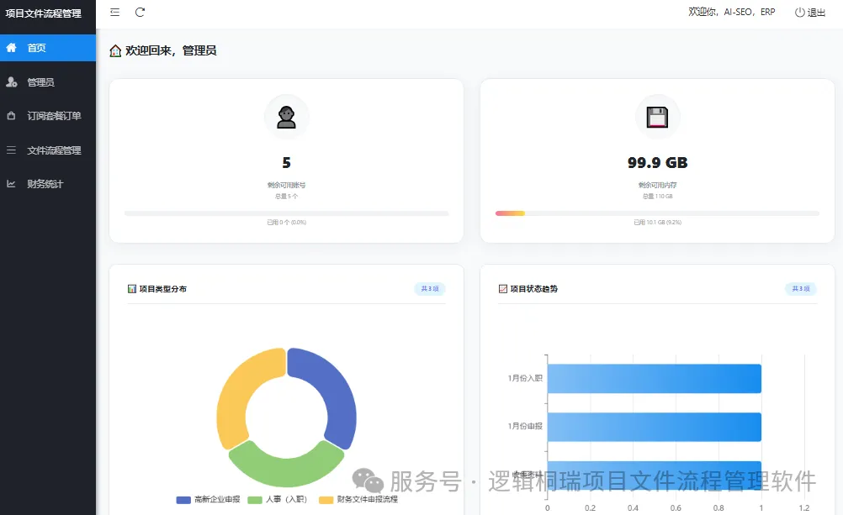
Task: Click the chart icon next to 项目类型分布
Action: coord(132,289)
